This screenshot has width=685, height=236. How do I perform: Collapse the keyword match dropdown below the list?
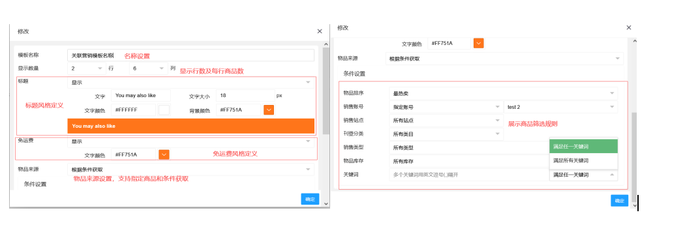pos(584,175)
